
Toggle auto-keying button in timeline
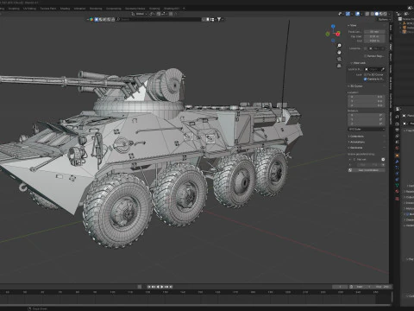tap(140, 287)
